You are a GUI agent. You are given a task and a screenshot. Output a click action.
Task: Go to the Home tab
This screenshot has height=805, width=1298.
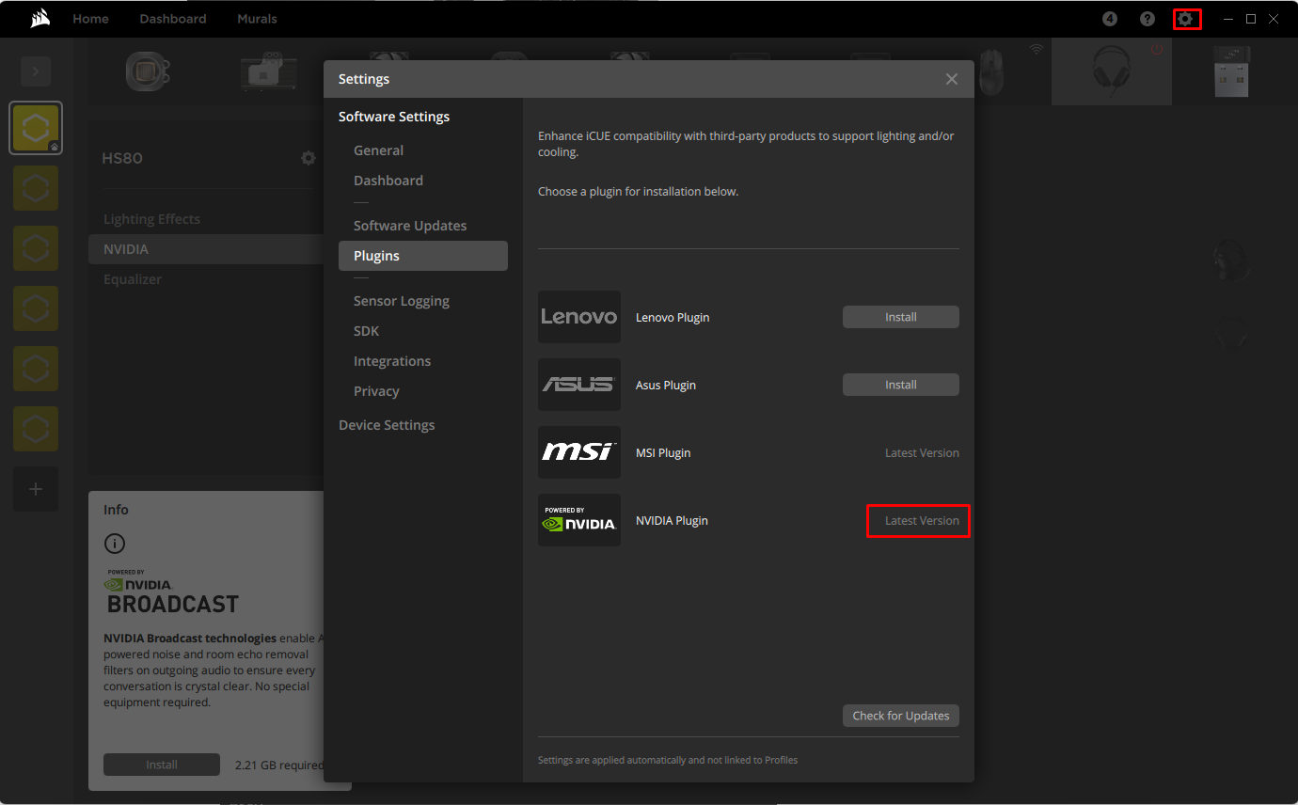coord(90,19)
